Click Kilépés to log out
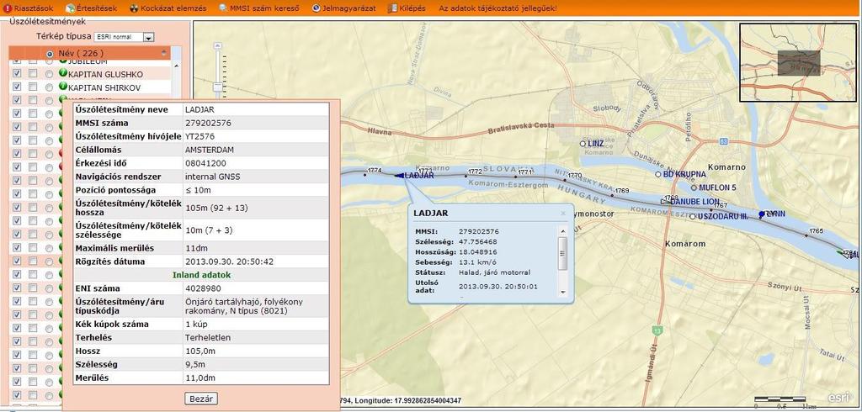862x412 pixels. (x=407, y=8)
